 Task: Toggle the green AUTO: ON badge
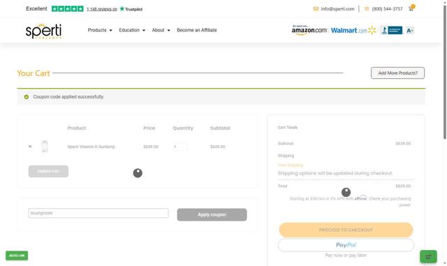(17, 256)
